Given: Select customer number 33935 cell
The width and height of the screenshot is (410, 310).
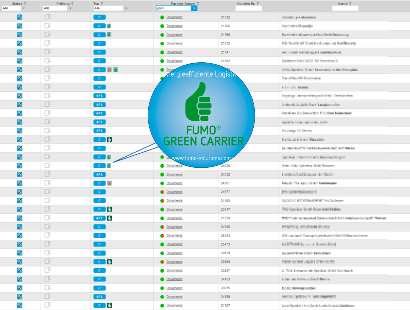Looking at the screenshot, I should click(225, 288).
